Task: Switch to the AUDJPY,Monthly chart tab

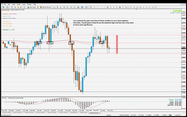Action: tap(63, 113)
